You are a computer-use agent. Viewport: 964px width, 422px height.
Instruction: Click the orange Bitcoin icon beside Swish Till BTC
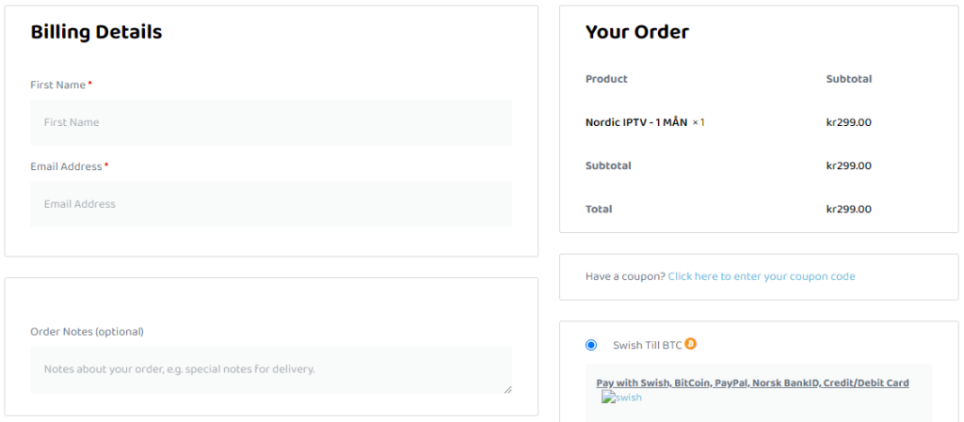click(x=690, y=344)
